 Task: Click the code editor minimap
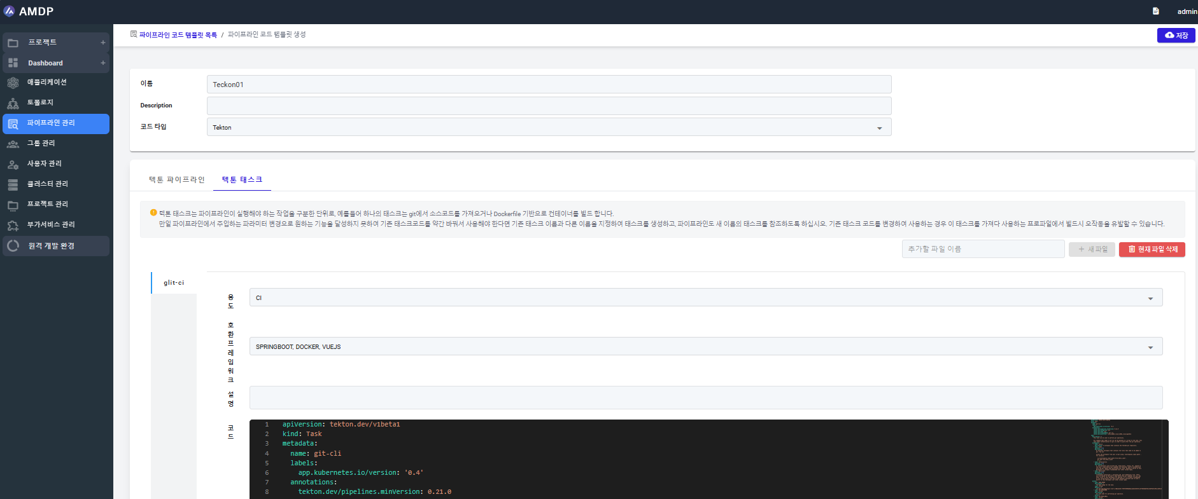coord(1125,459)
